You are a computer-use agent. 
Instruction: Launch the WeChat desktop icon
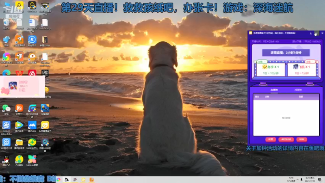coord(6,108)
